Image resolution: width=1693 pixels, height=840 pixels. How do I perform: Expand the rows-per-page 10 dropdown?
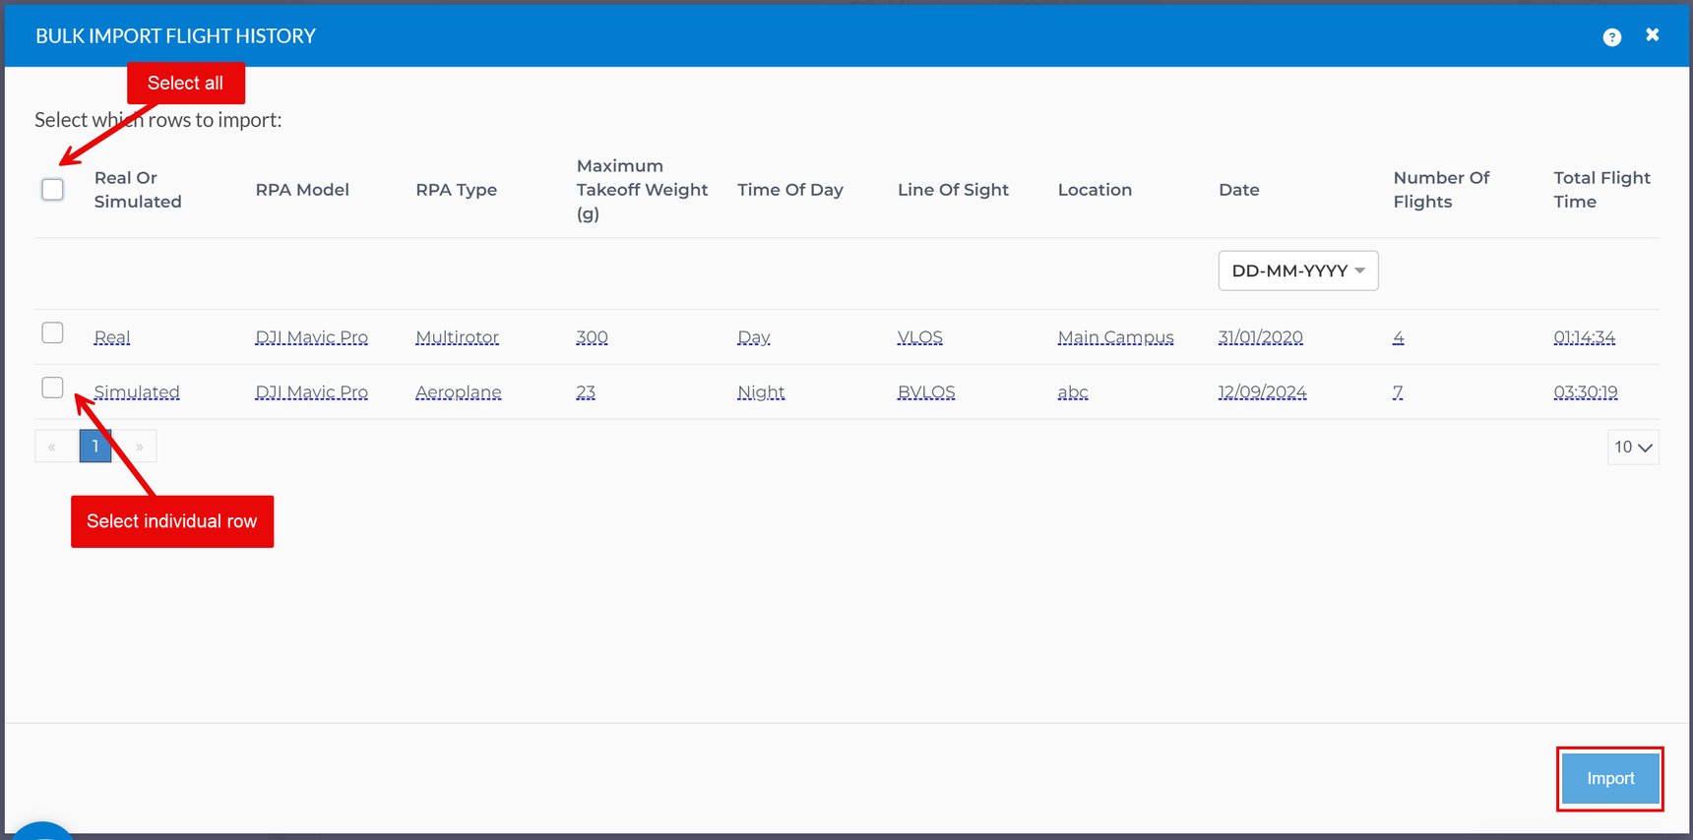click(x=1632, y=447)
